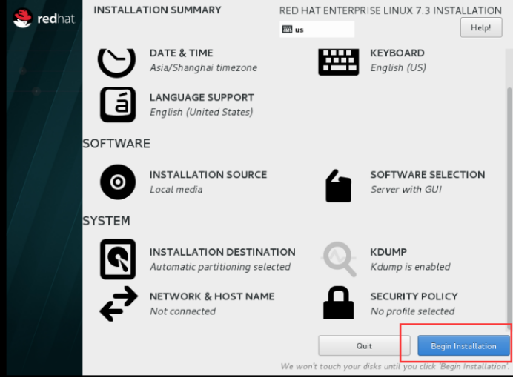Click 'Server with GUI' status text
Viewport: 513px width, 378px height.
[406, 190]
